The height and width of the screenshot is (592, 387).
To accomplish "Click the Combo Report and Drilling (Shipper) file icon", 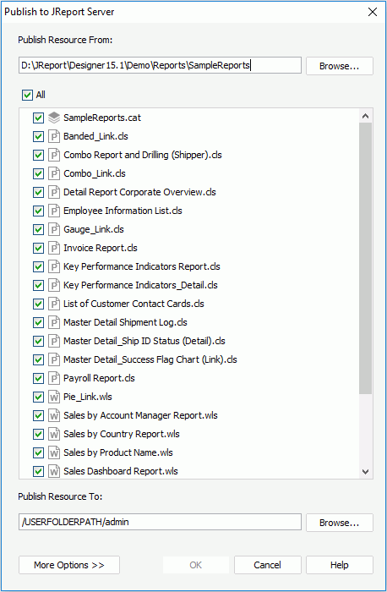I will click(54, 155).
